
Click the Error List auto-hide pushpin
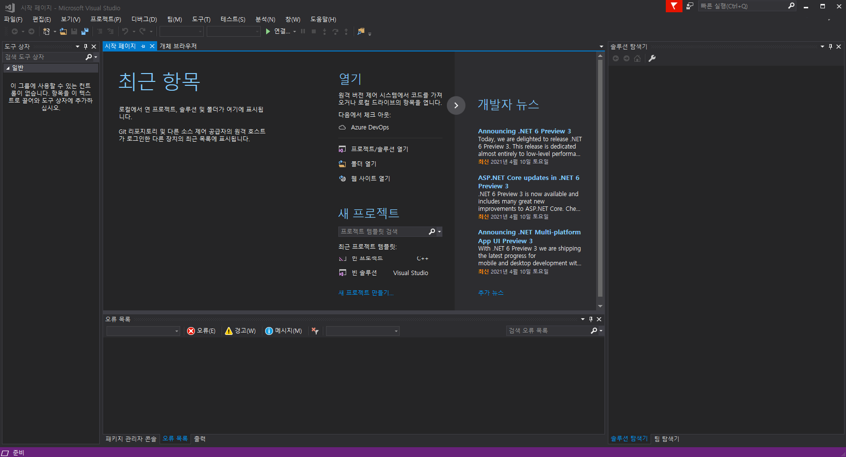click(x=591, y=319)
